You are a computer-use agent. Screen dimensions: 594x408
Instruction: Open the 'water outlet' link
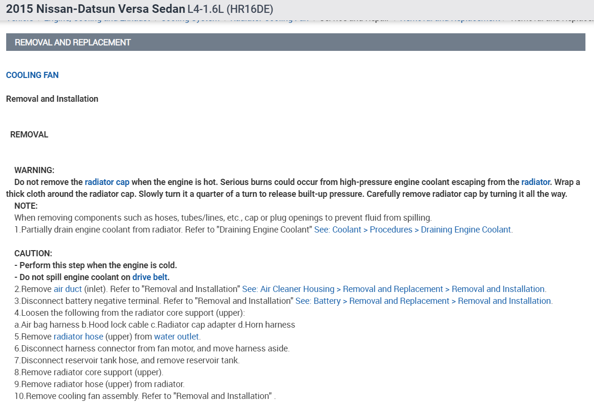point(176,337)
